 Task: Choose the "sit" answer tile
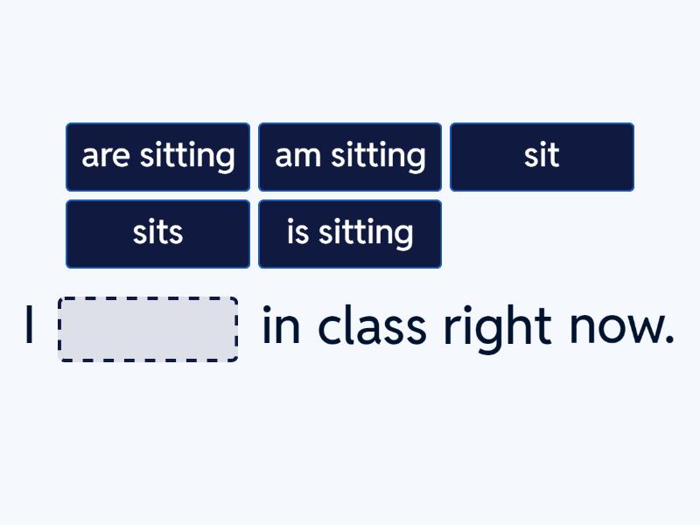[542, 157]
